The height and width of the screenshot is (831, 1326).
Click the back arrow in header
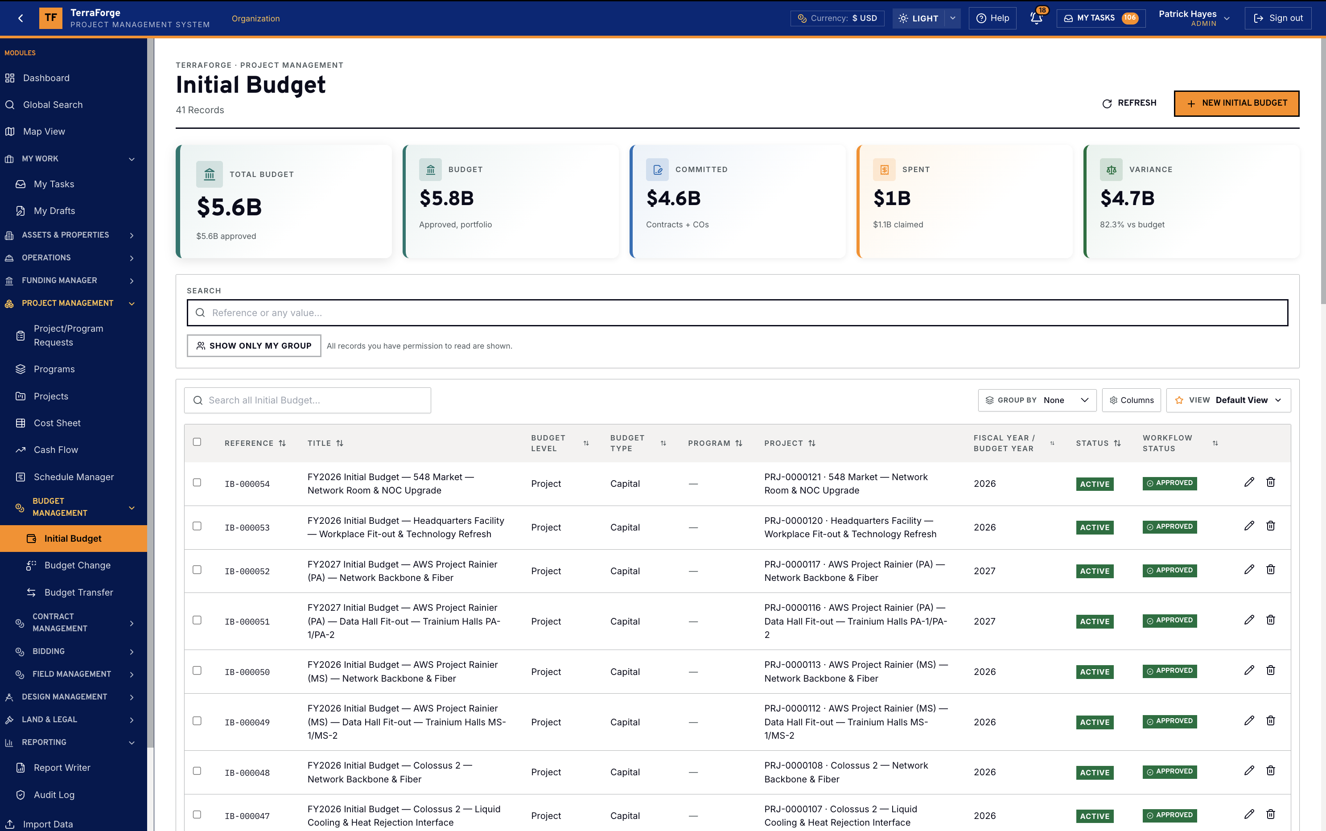point(21,18)
